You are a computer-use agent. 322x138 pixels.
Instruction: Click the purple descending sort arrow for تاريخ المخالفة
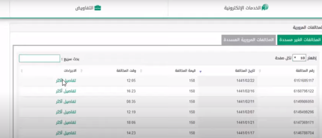pyautogui.click(x=200, y=72)
